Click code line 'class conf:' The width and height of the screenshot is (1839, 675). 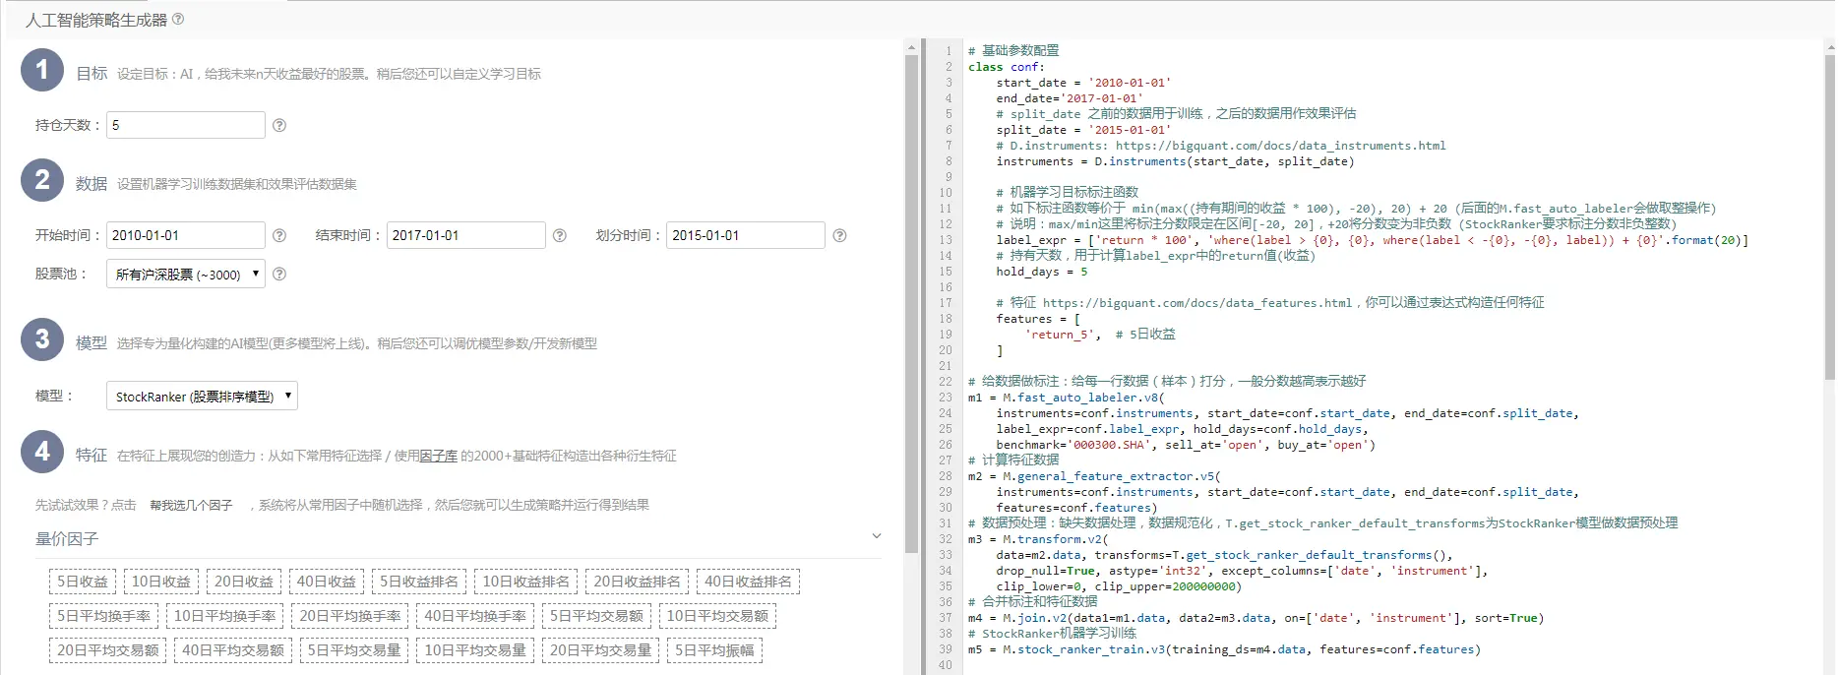[x=1006, y=67]
